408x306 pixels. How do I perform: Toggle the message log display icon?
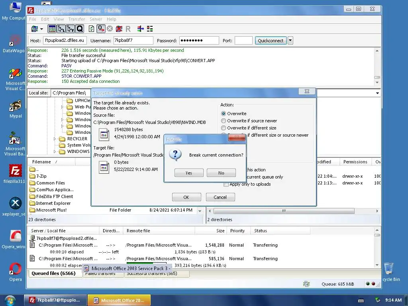tap(52, 29)
